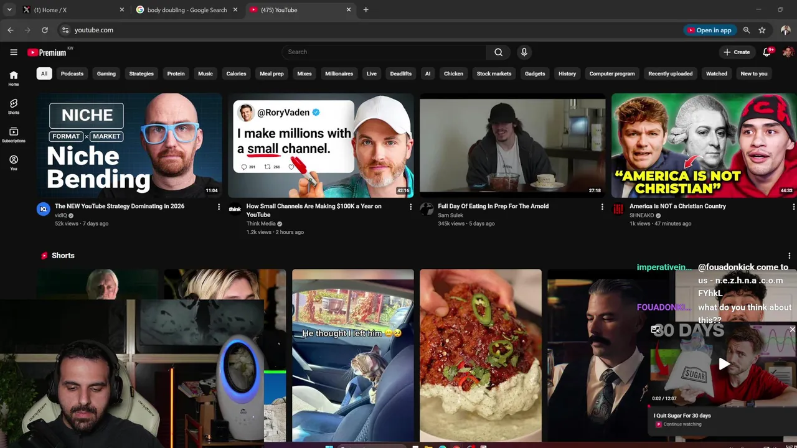Open the notifications bell

(767, 52)
